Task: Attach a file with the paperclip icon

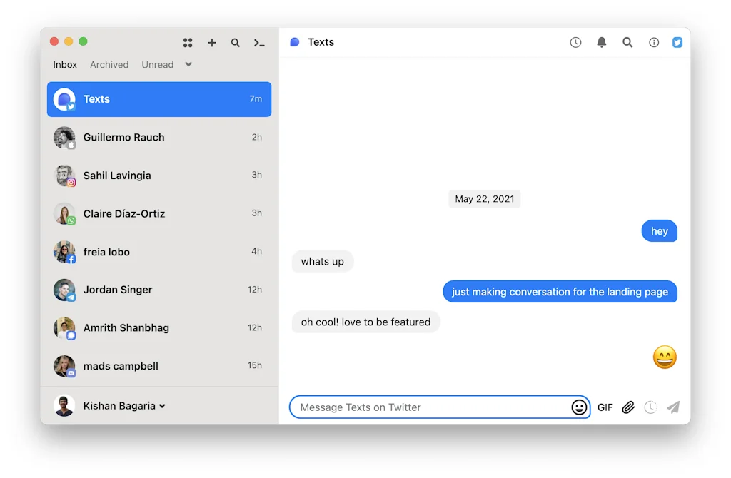Action: coord(628,407)
